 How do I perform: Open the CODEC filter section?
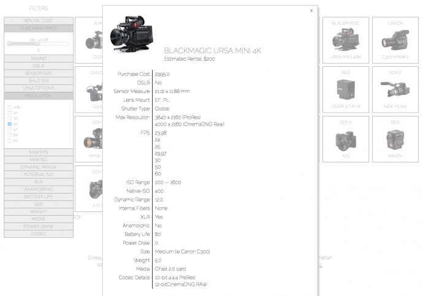[x=39, y=233]
